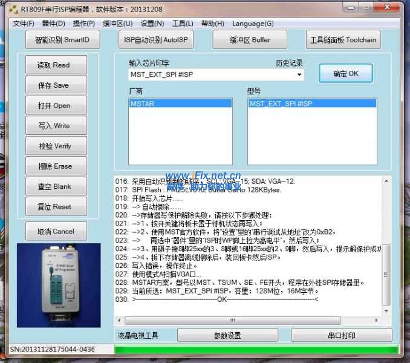Cancel the operation with Cancel button
Viewport: 410px width, 363px height.
click(x=56, y=231)
